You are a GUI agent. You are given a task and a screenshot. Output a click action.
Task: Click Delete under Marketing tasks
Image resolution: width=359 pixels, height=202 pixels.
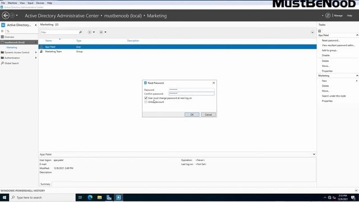(325, 86)
